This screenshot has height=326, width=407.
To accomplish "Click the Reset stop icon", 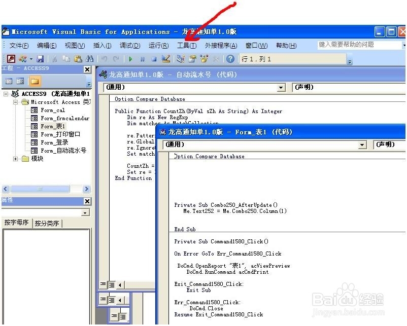I will pyautogui.click(x=154, y=59).
